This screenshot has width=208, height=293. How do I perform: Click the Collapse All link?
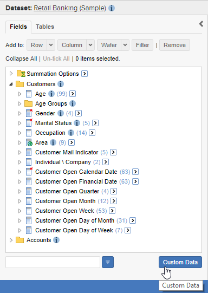pos(21,58)
